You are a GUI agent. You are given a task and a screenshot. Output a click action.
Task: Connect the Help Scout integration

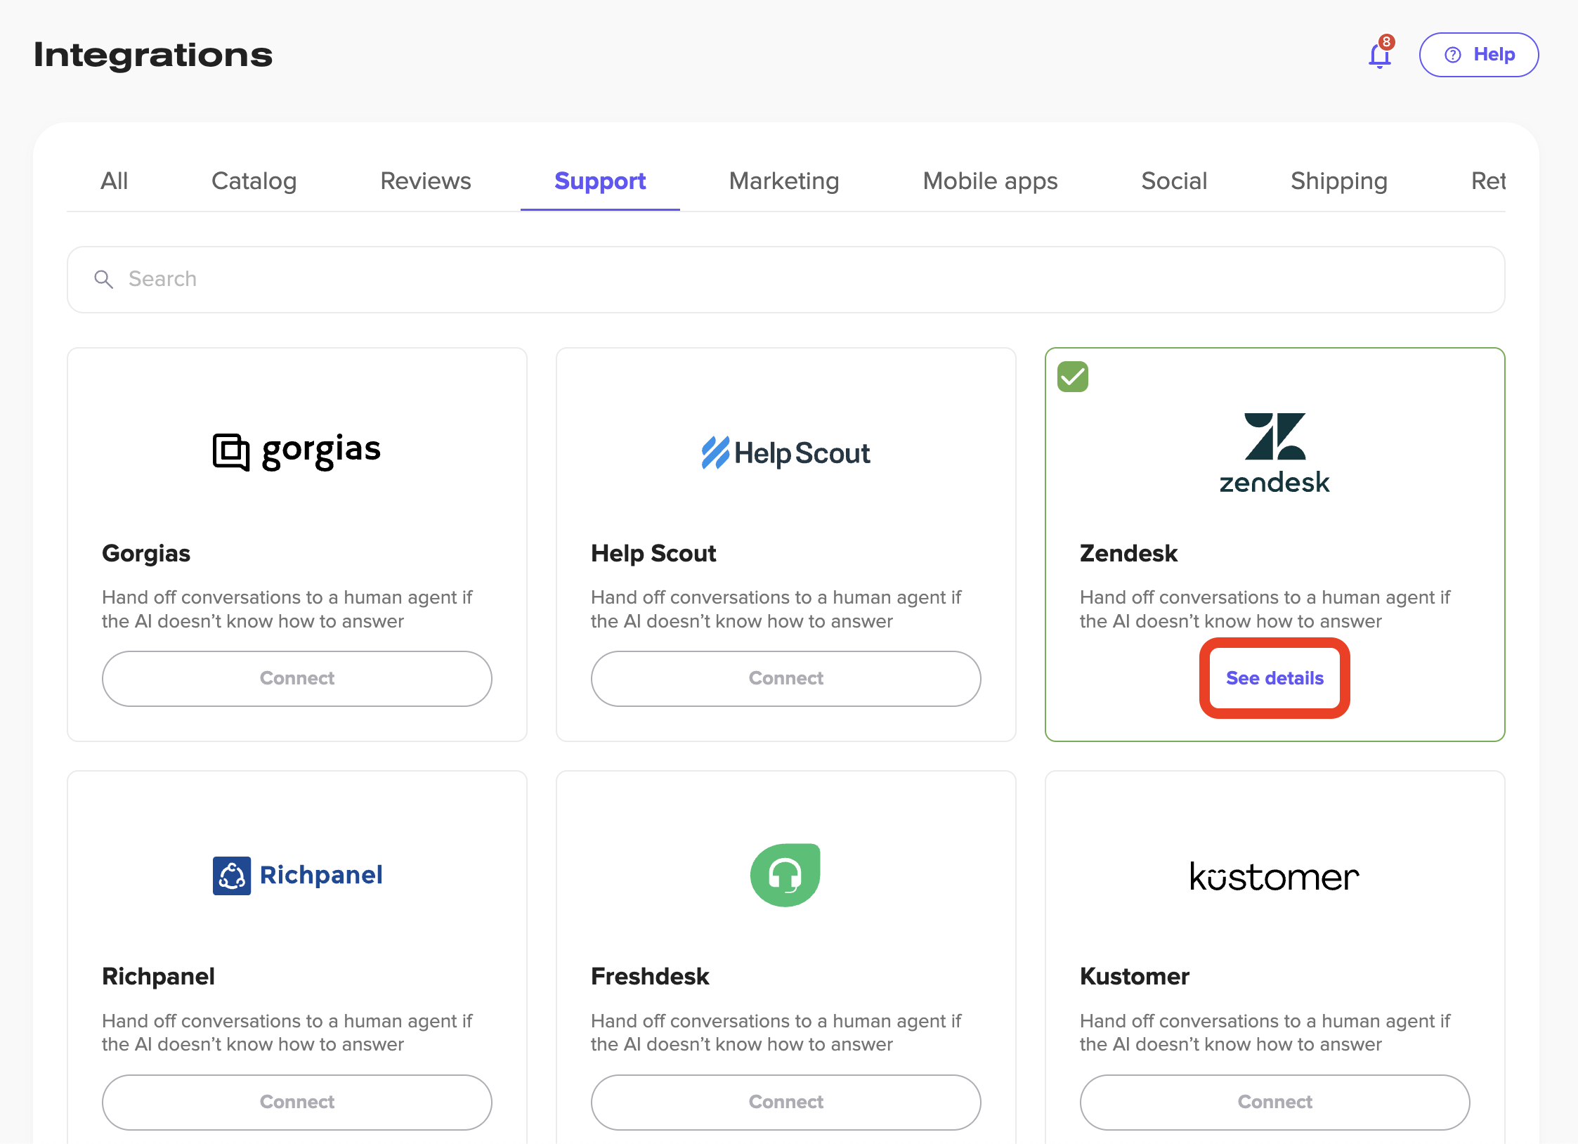(785, 678)
